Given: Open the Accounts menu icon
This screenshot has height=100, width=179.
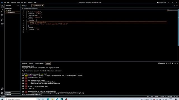Looking at the screenshot, I should click(2, 89).
